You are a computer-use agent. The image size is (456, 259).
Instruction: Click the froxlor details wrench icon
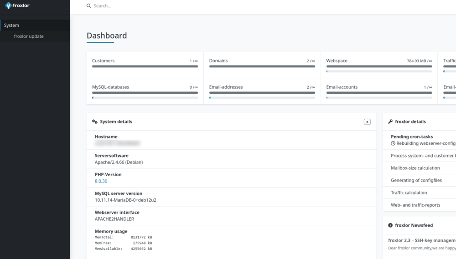390,122
